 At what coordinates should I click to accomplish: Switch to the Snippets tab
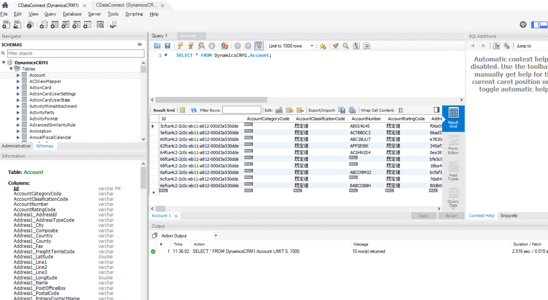point(509,216)
